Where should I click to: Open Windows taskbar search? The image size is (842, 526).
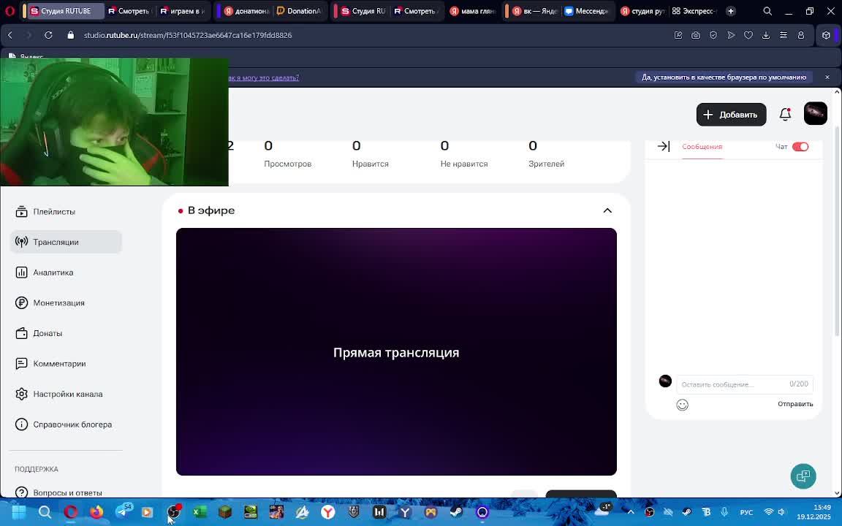[45, 512]
